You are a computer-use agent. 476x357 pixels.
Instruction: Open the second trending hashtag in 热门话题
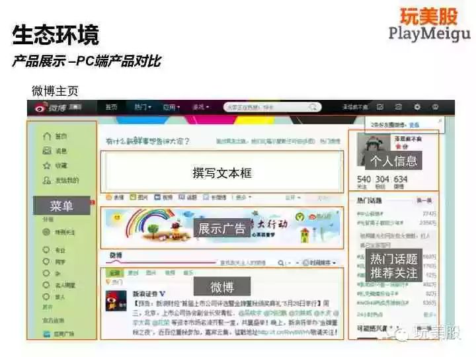click(380, 223)
